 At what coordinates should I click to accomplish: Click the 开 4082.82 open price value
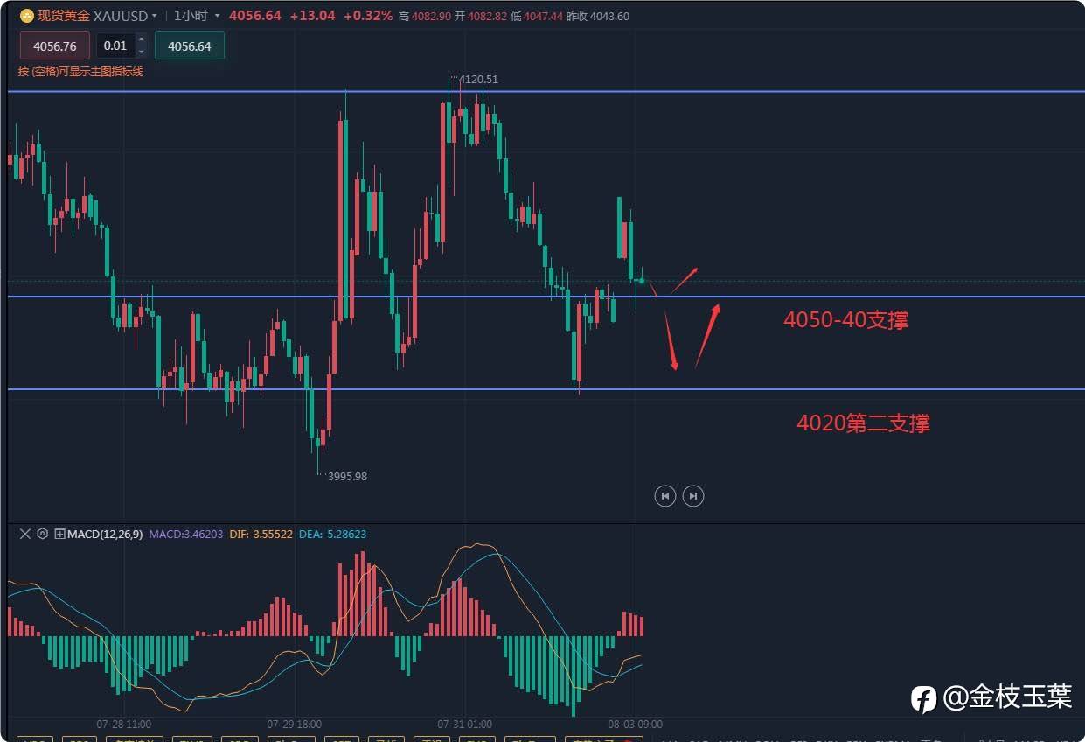point(480,17)
